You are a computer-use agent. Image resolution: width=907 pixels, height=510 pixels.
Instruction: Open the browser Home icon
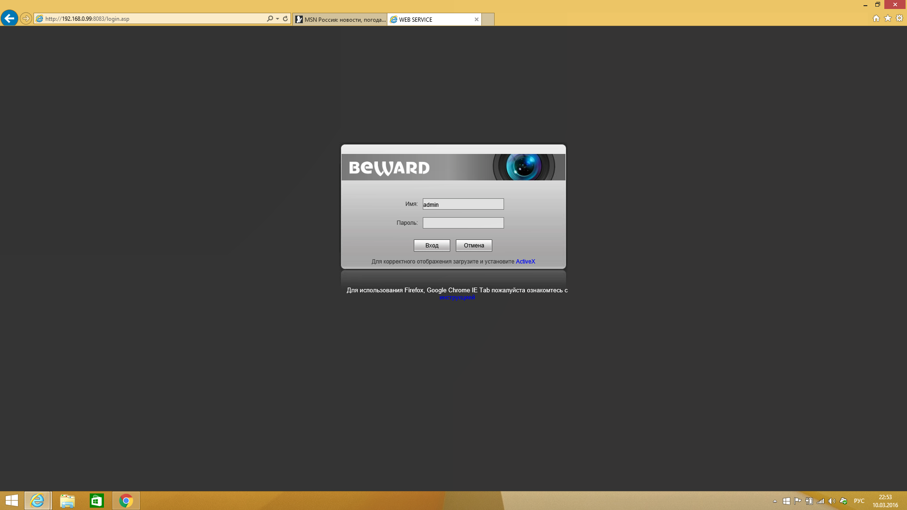[876, 18]
